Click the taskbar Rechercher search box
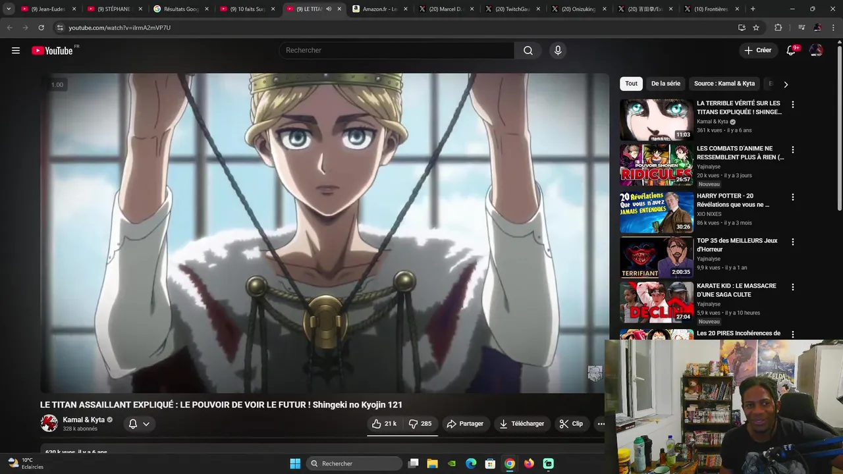The width and height of the screenshot is (843, 474). (x=354, y=463)
